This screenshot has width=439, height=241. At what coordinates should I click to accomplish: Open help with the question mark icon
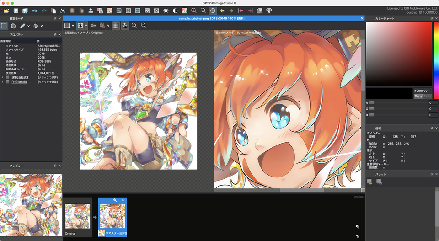pyautogui.click(x=269, y=11)
